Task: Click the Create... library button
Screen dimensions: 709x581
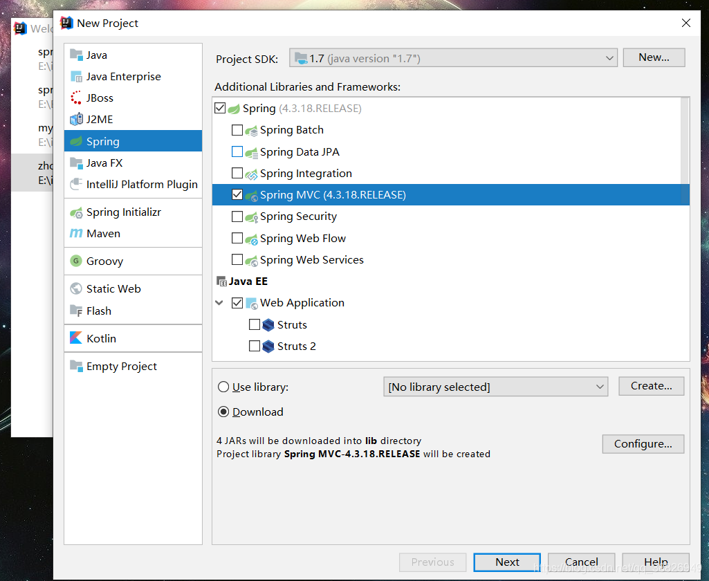Action: 651,386
